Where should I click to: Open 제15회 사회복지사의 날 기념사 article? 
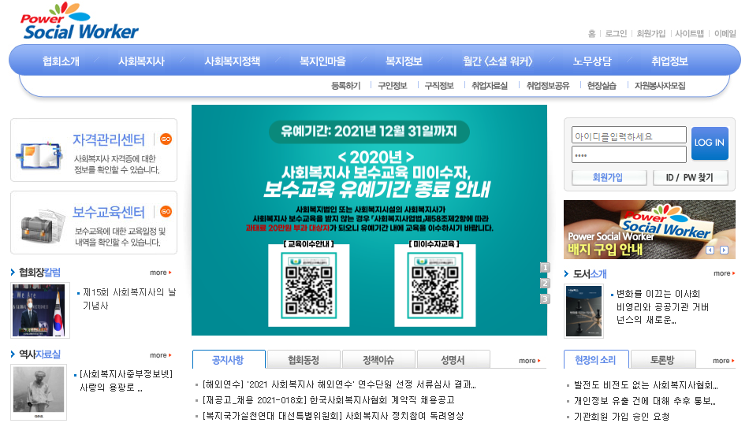[x=129, y=299]
